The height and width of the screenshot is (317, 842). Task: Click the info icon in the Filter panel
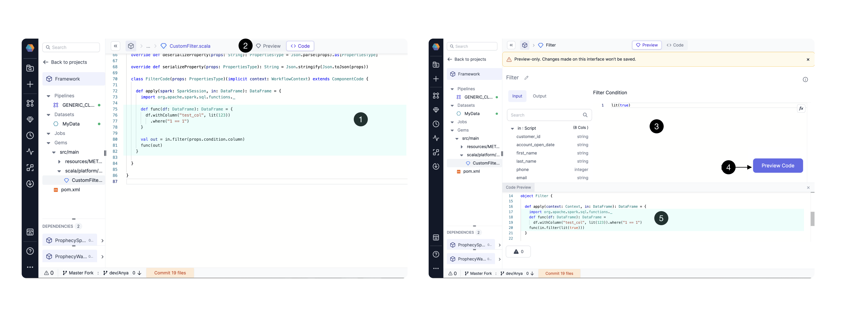[x=805, y=80]
